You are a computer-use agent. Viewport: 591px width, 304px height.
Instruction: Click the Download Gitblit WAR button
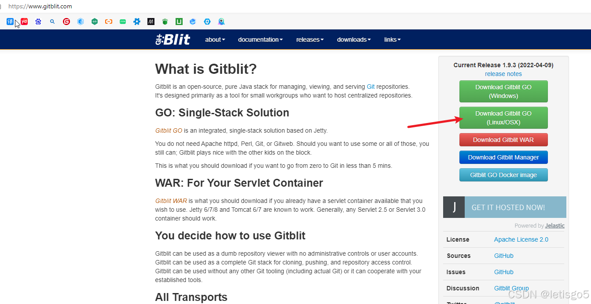[x=503, y=140]
